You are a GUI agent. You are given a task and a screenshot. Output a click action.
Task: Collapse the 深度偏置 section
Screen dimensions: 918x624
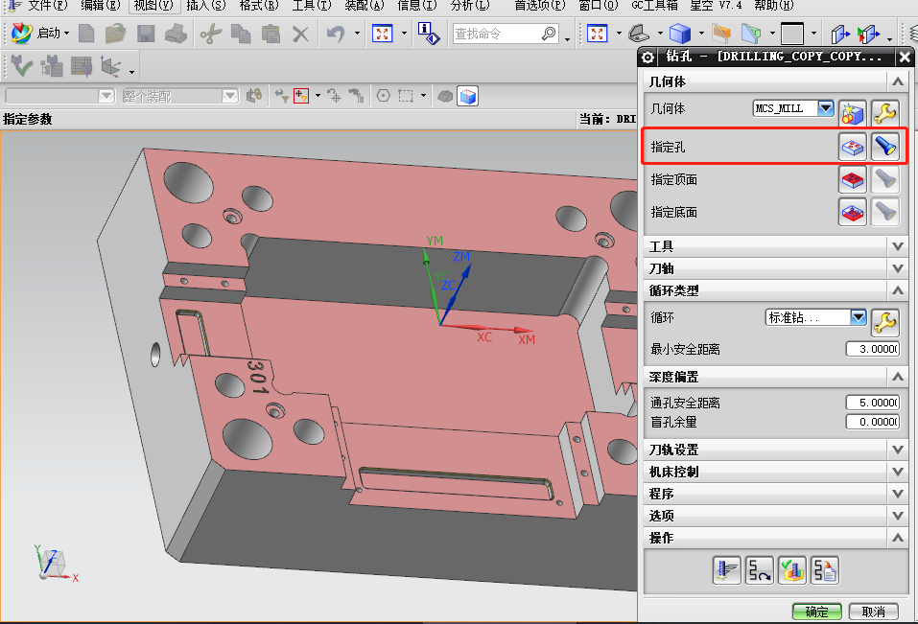[897, 378]
